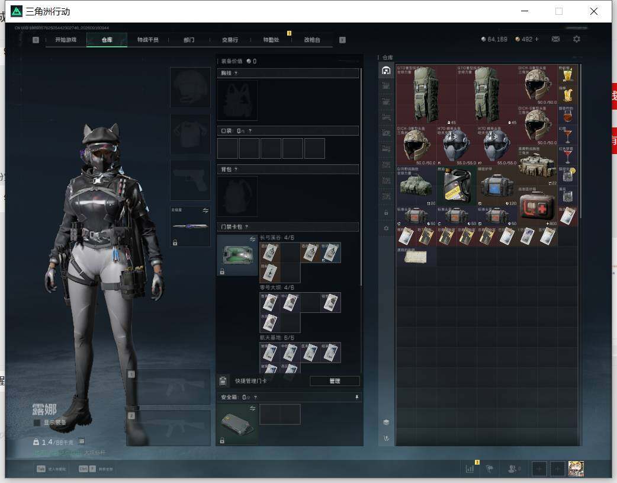The height and width of the screenshot is (483, 617).
Task: Open the 开始游戏 tab
Action: click(66, 40)
